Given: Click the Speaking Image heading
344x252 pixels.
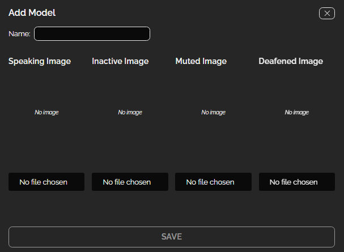Looking at the screenshot, I should tap(40, 61).
